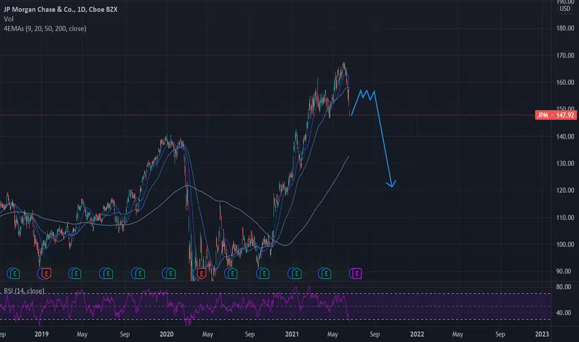Click the 110.00 price axis value
This screenshot has height=342, width=579.
(565, 218)
